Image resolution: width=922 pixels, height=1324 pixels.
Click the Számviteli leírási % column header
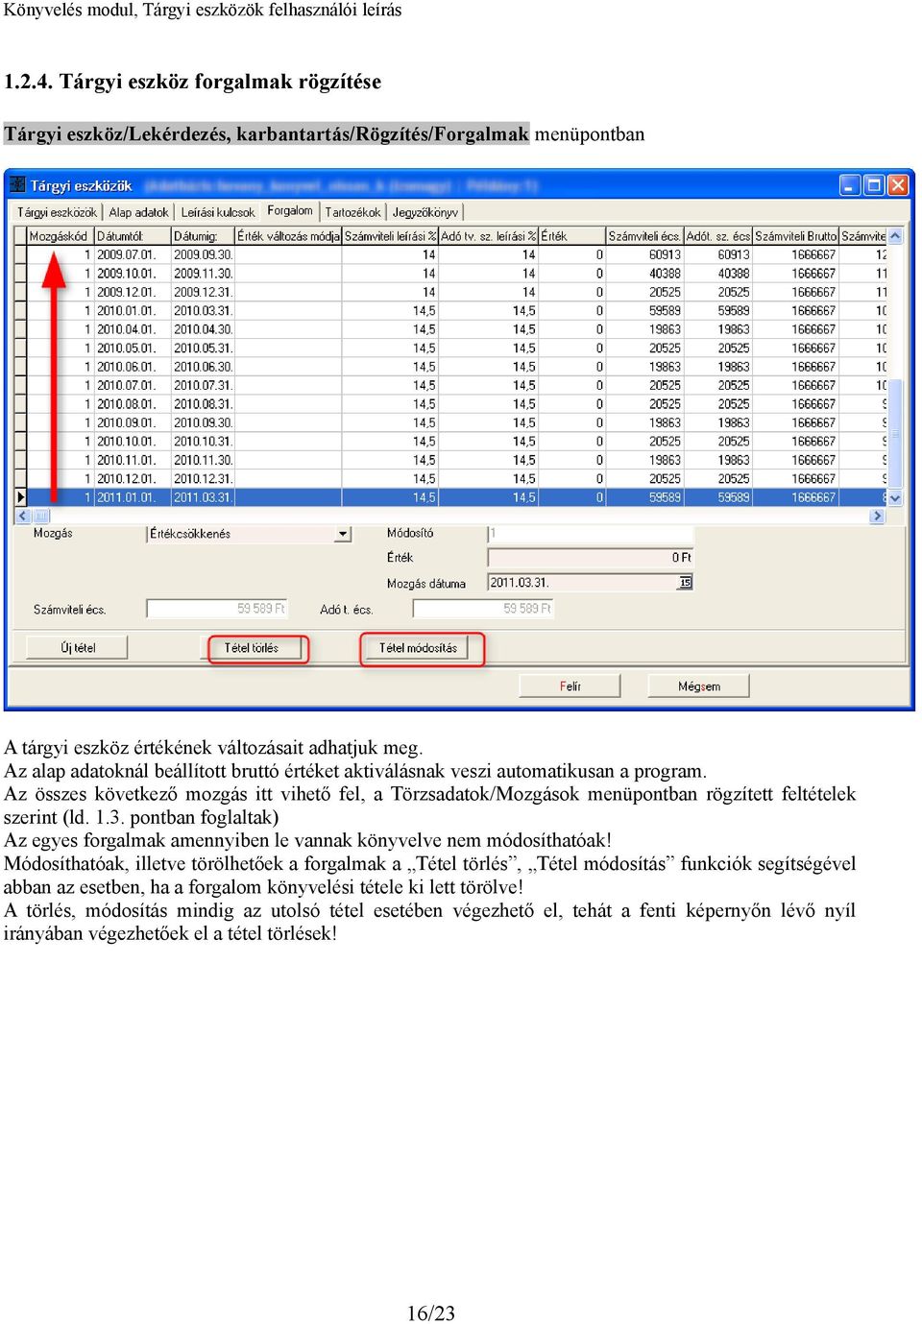[x=390, y=236]
